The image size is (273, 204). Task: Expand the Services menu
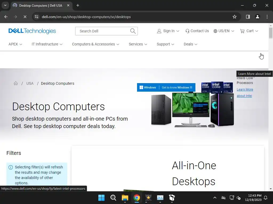pos(138,44)
